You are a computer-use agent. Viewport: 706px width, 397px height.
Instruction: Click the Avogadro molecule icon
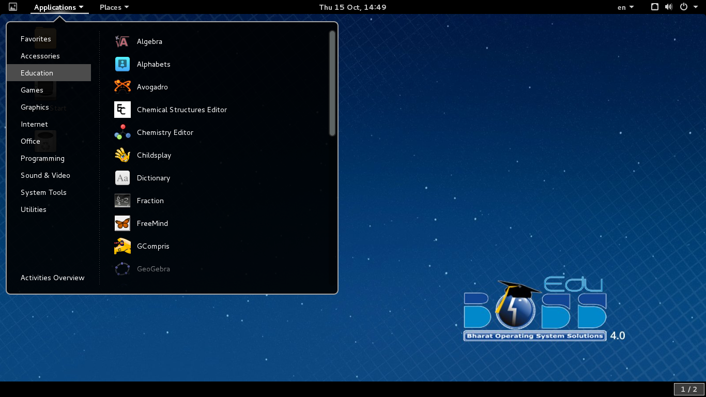click(x=122, y=87)
